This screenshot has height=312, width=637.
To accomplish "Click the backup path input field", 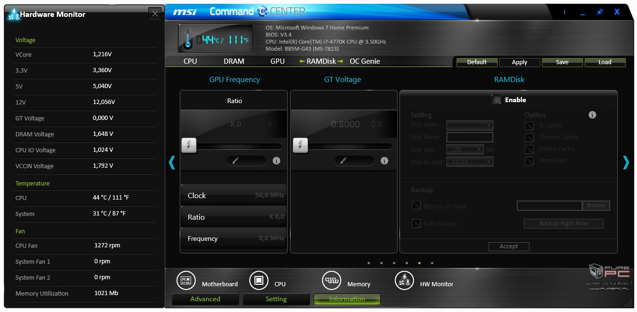I will tap(550, 205).
